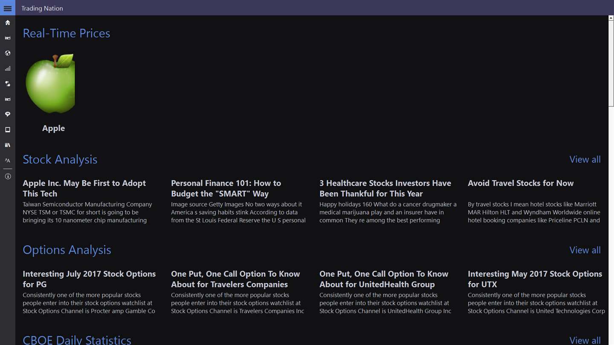Image resolution: width=614 pixels, height=345 pixels.
Task: Open the font size AA icon
Action: coord(8,161)
